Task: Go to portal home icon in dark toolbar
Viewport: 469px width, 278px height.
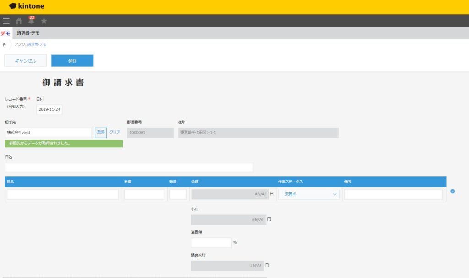Action: click(19, 21)
